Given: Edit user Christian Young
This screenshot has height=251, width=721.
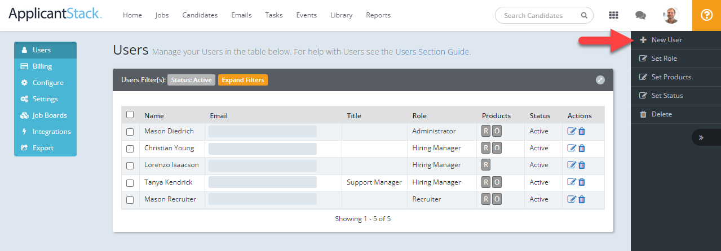Looking at the screenshot, I should point(572,148).
